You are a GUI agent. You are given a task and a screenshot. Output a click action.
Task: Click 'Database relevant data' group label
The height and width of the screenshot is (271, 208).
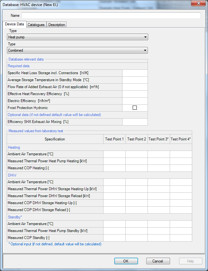click(26, 59)
